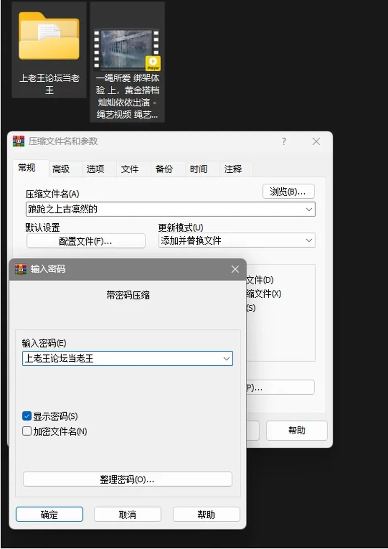
Task: Click the 带密码压缩 heading text
Action: (x=128, y=295)
